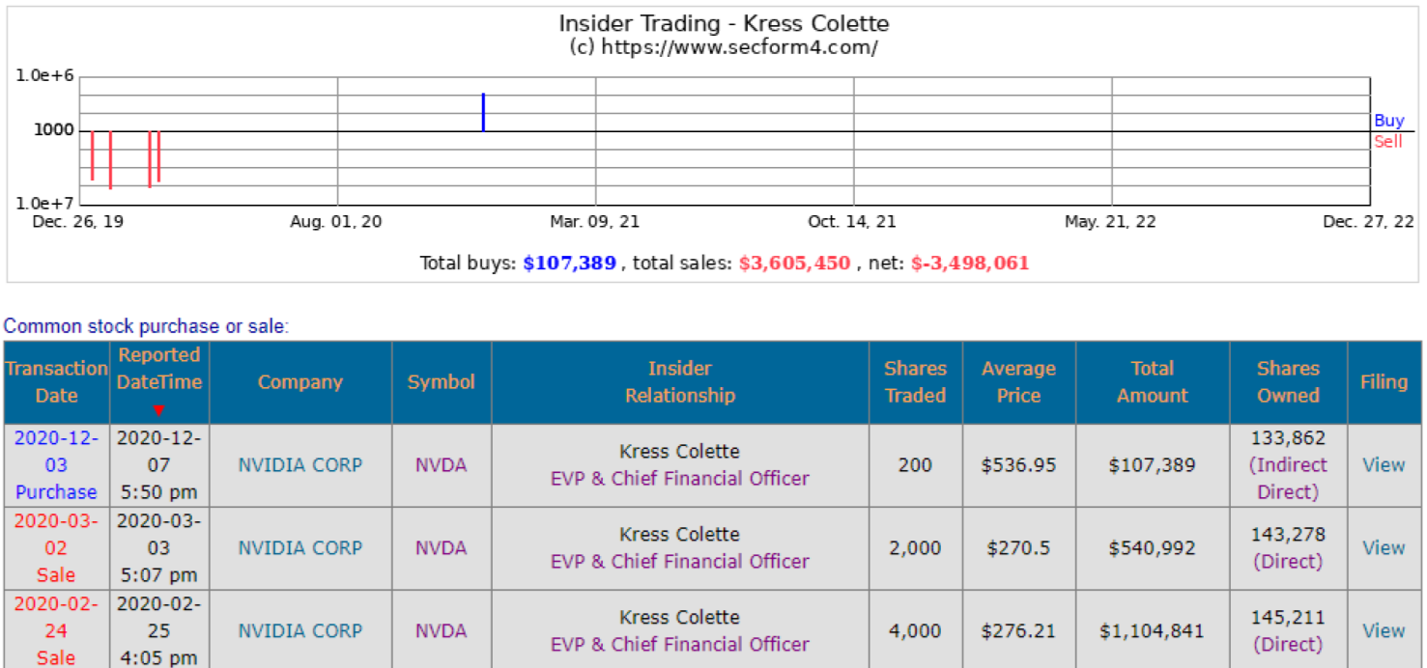The image size is (1427, 668).
Task: Open the 2020-12-03 Purchase transaction link
Action: coord(56,465)
